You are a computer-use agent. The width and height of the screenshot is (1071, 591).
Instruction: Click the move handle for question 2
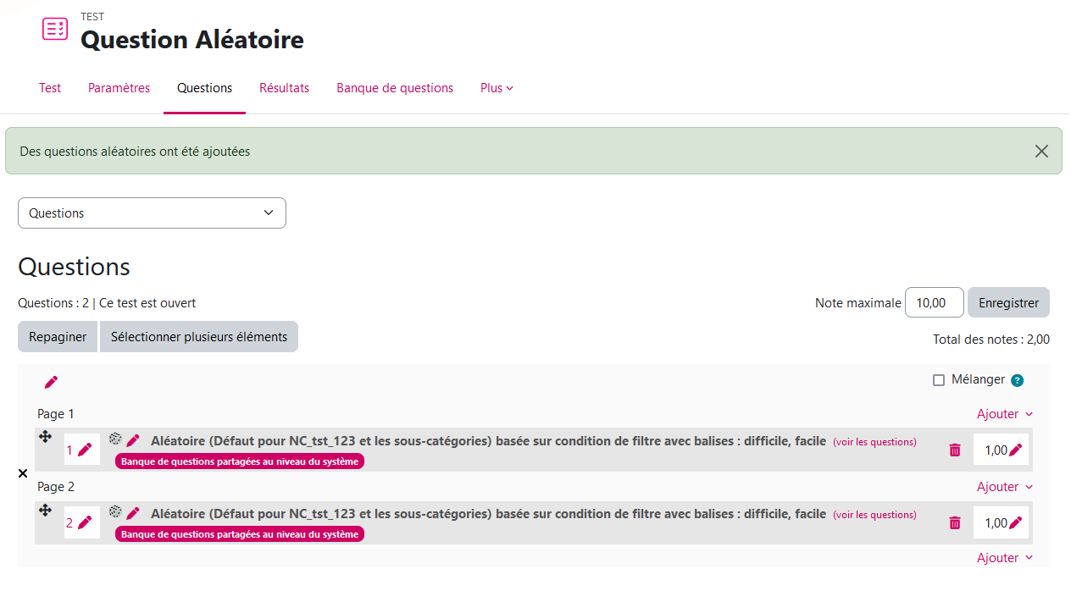point(46,510)
